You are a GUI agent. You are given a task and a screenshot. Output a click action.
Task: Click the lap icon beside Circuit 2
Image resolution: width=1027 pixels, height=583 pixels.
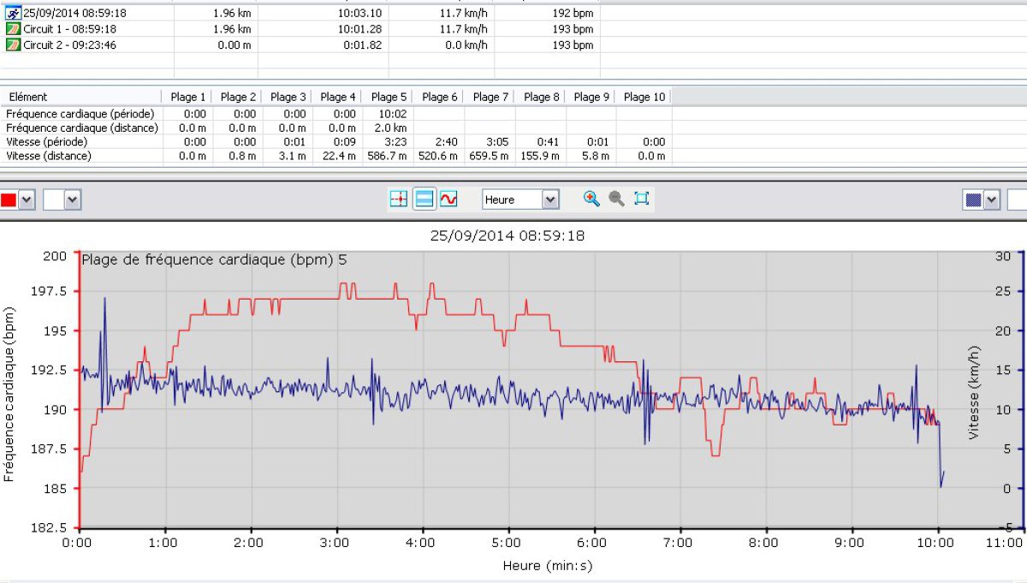click(x=13, y=45)
